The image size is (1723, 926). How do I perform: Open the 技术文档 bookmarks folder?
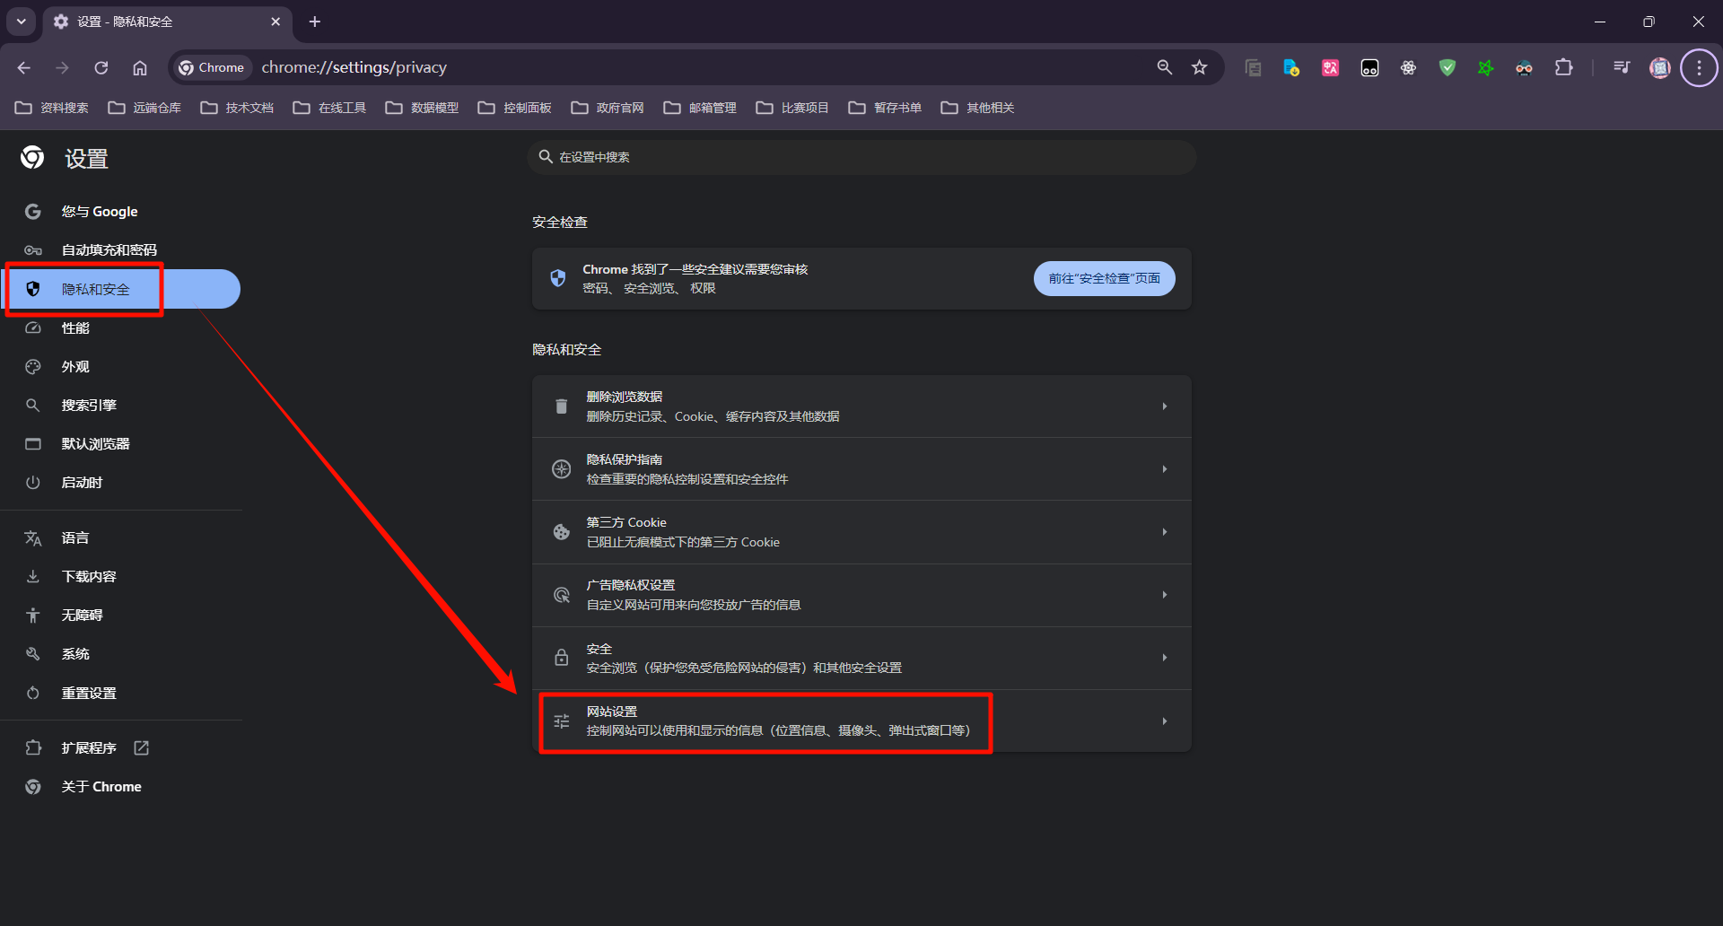(238, 108)
